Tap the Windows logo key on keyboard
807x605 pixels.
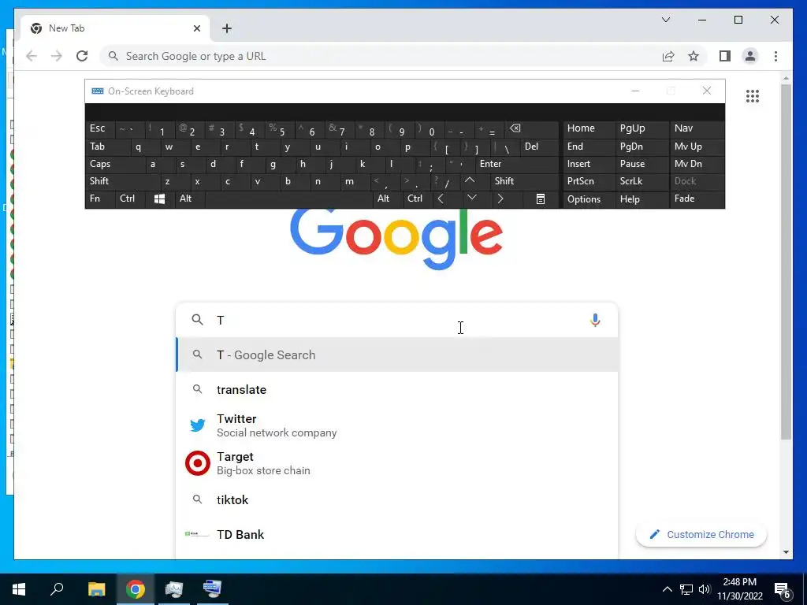pos(159,199)
